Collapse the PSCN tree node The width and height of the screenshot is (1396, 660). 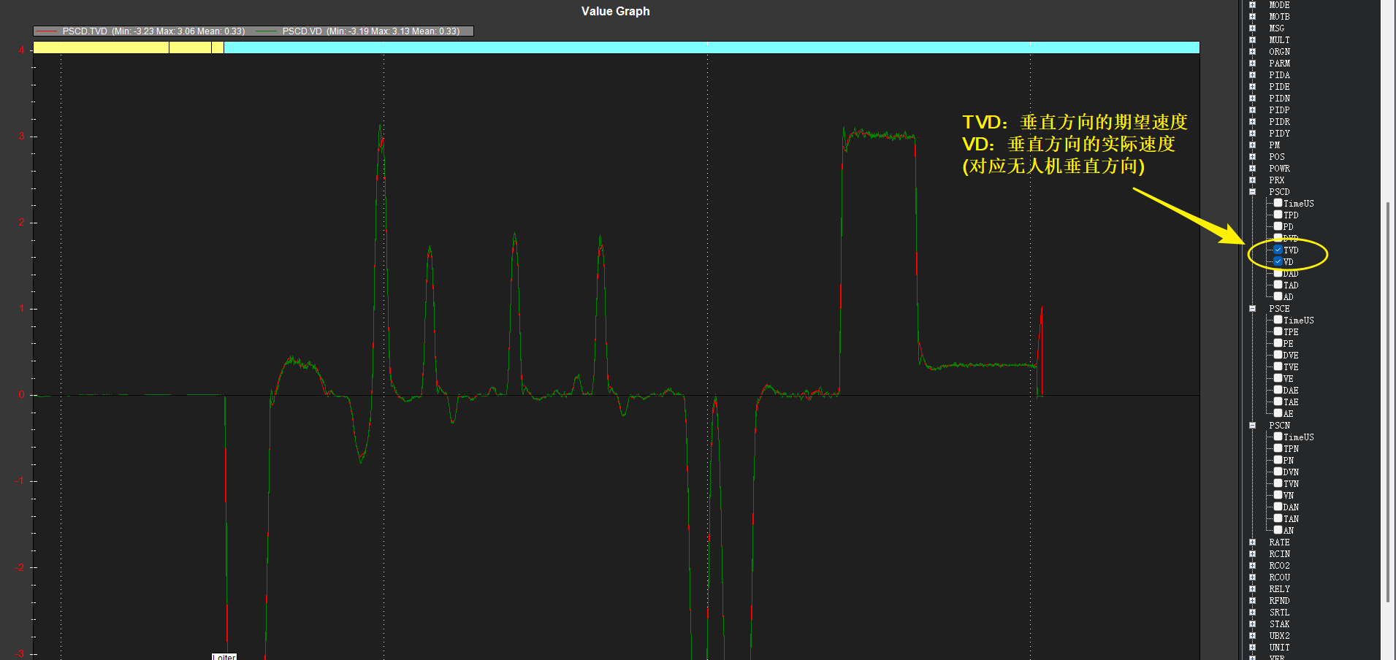1252,426
